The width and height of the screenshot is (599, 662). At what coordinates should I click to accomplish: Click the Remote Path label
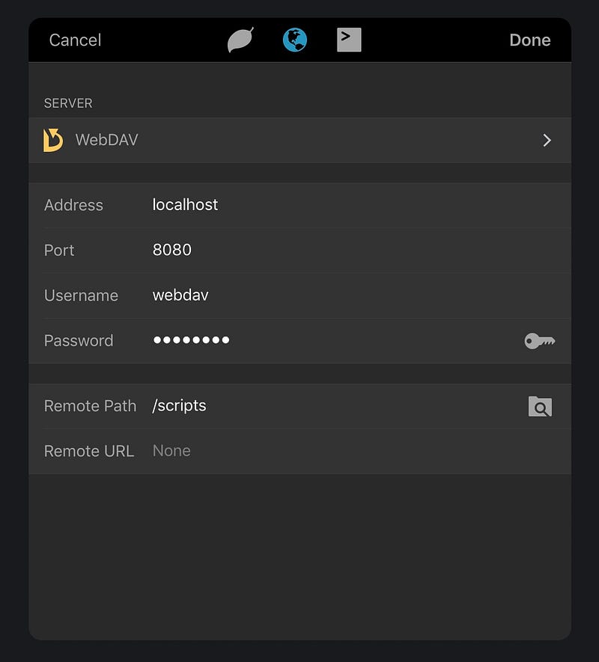(x=90, y=406)
